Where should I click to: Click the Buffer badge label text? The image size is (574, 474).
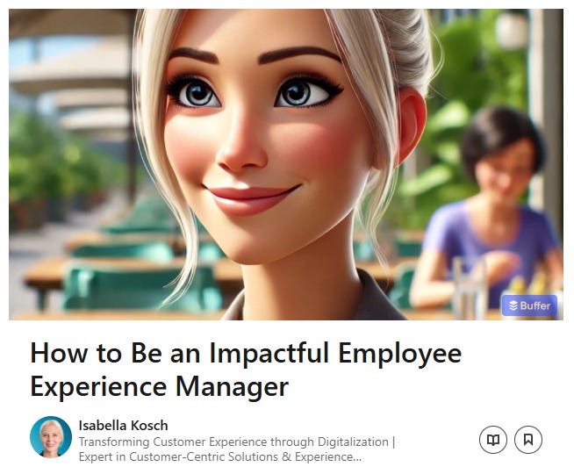click(x=535, y=305)
